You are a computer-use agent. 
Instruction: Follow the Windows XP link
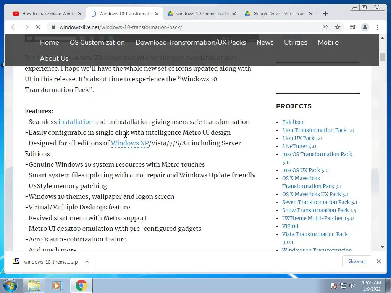pyautogui.click(x=130, y=143)
